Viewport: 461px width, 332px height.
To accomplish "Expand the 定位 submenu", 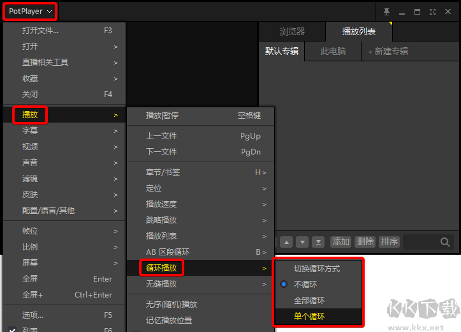I will coord(201,188).
